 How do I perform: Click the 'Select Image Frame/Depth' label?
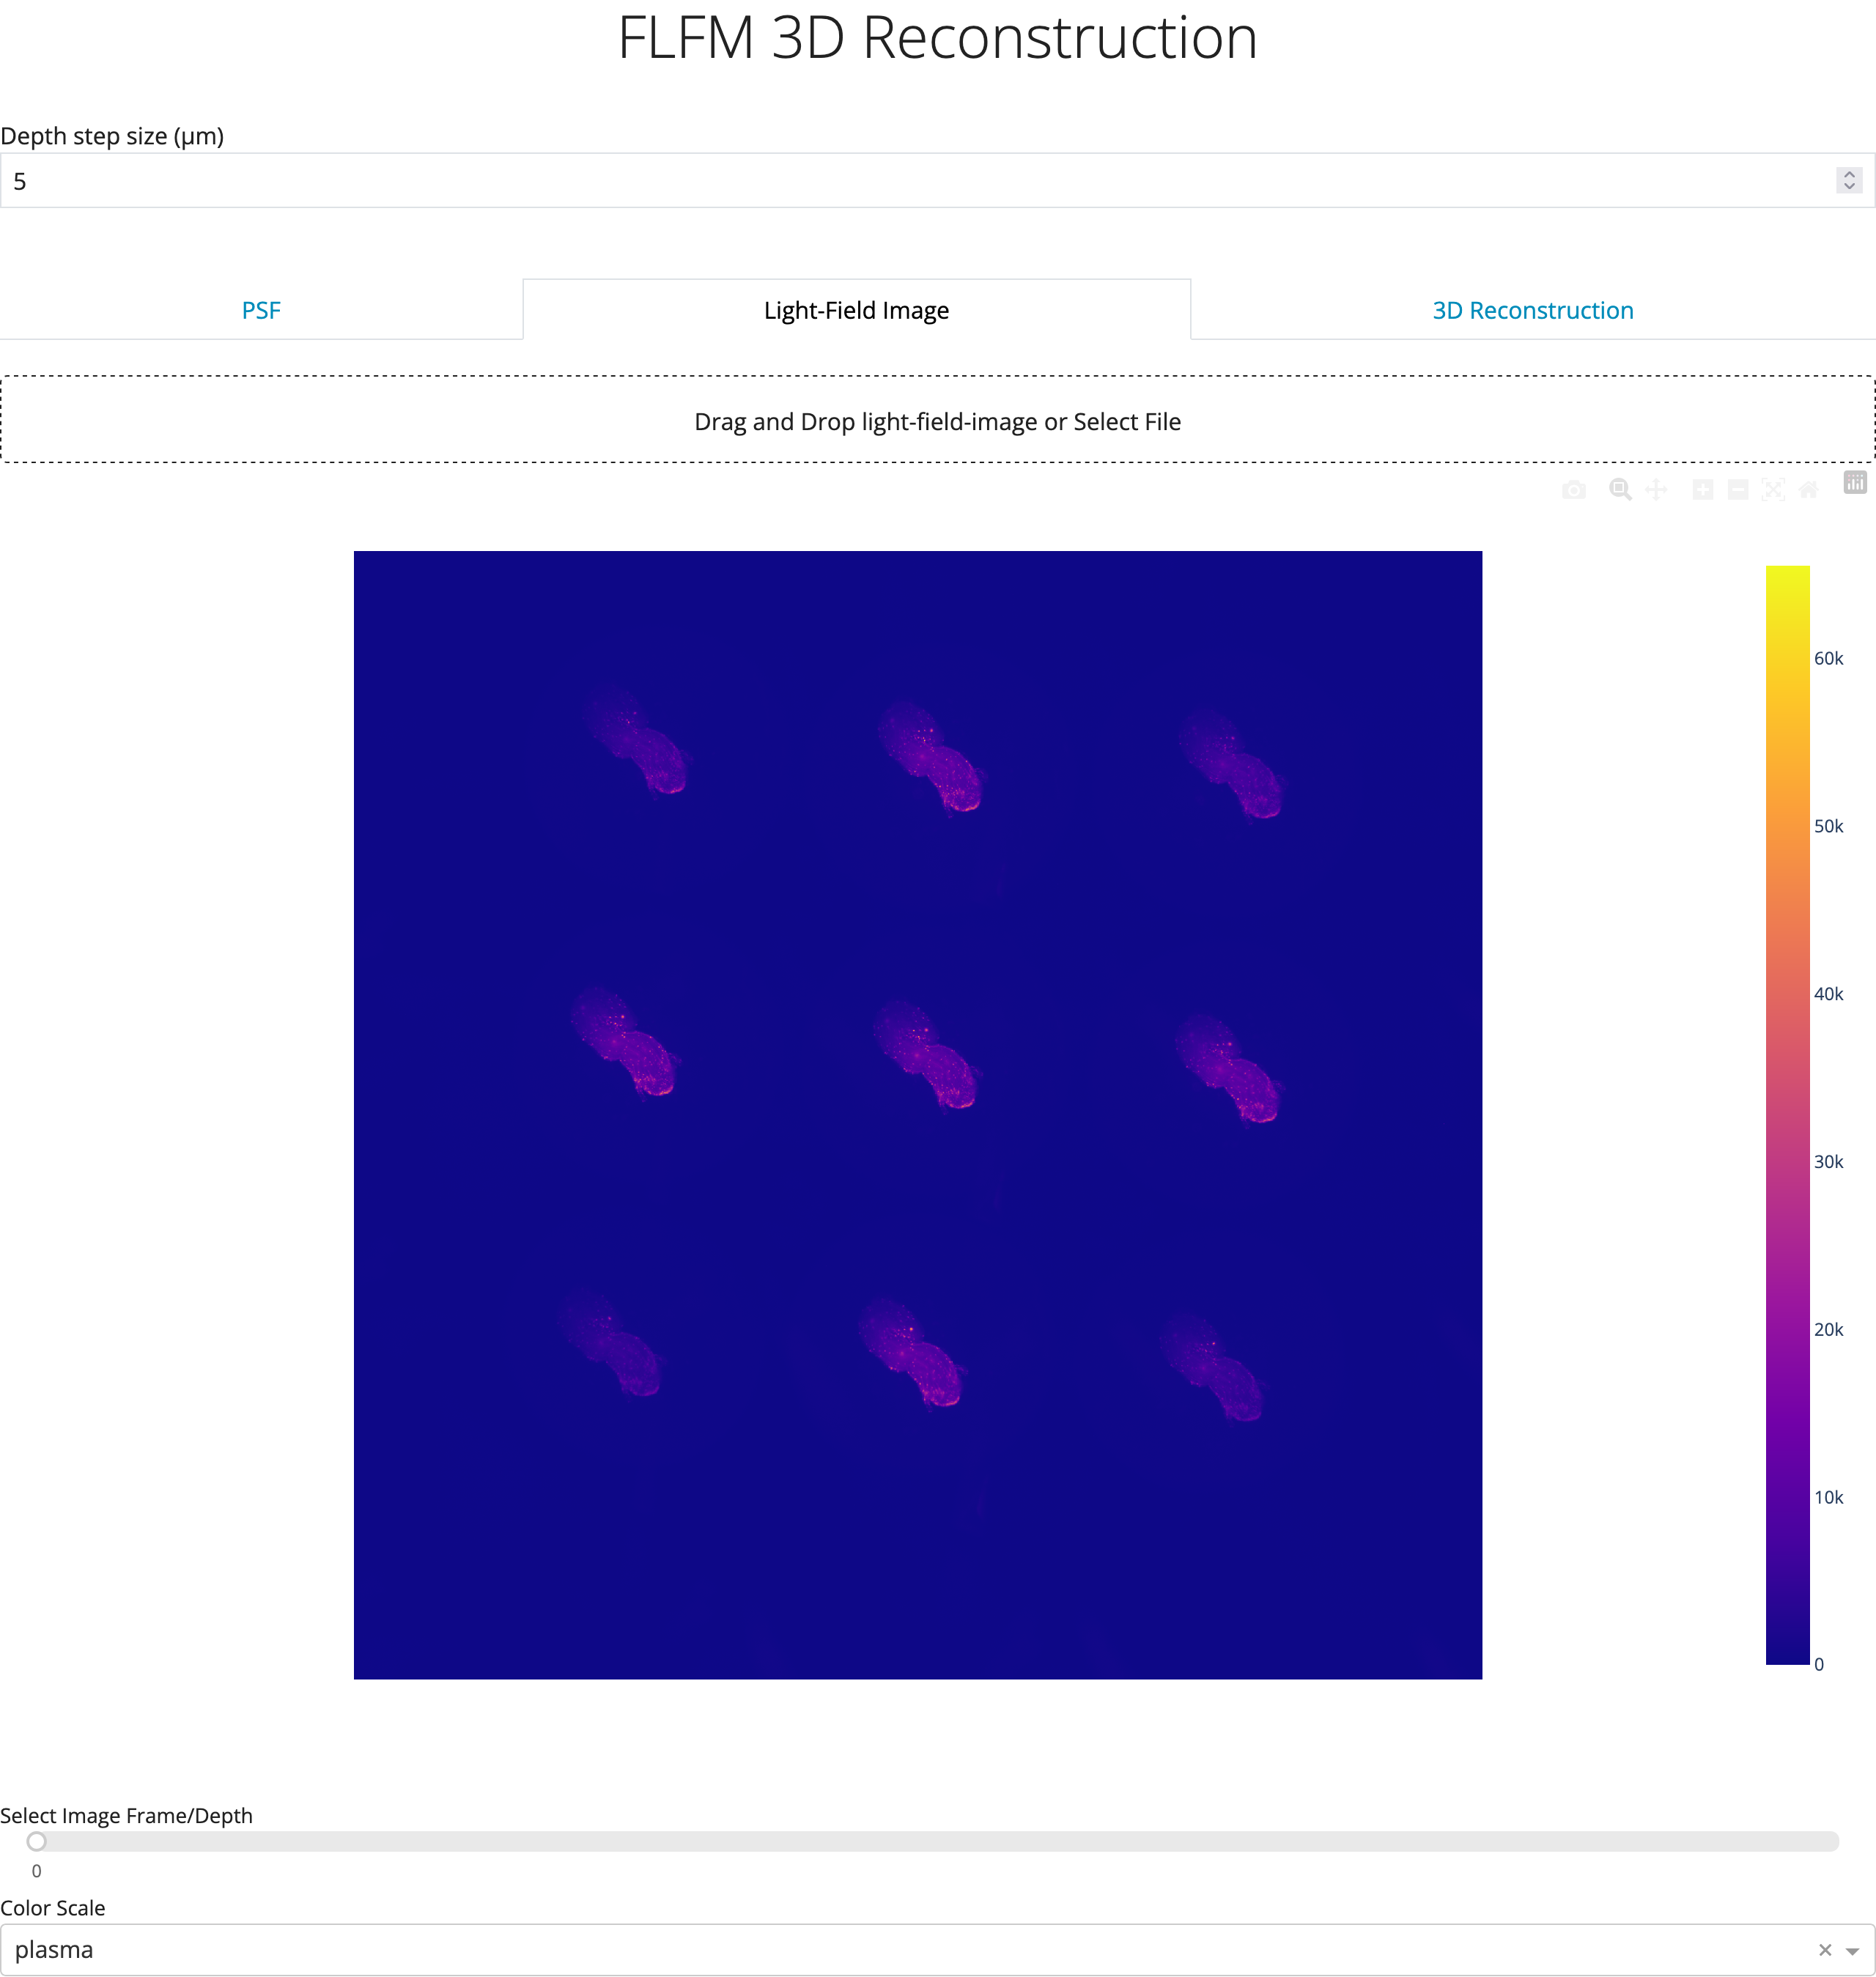tap(126, 1815)
